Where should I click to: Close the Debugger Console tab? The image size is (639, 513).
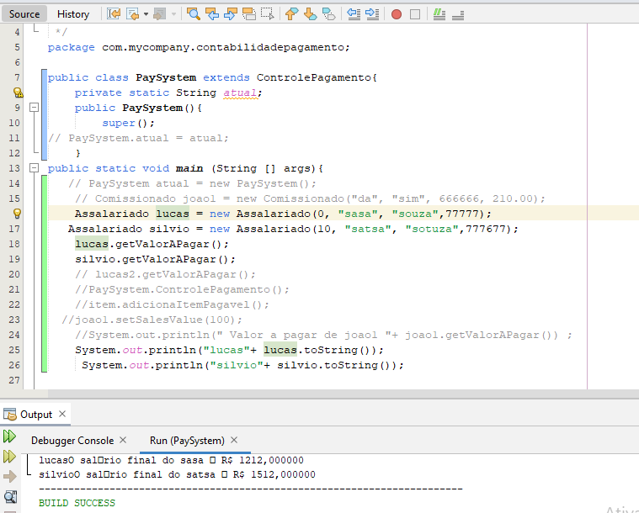(x=123, y=440)
